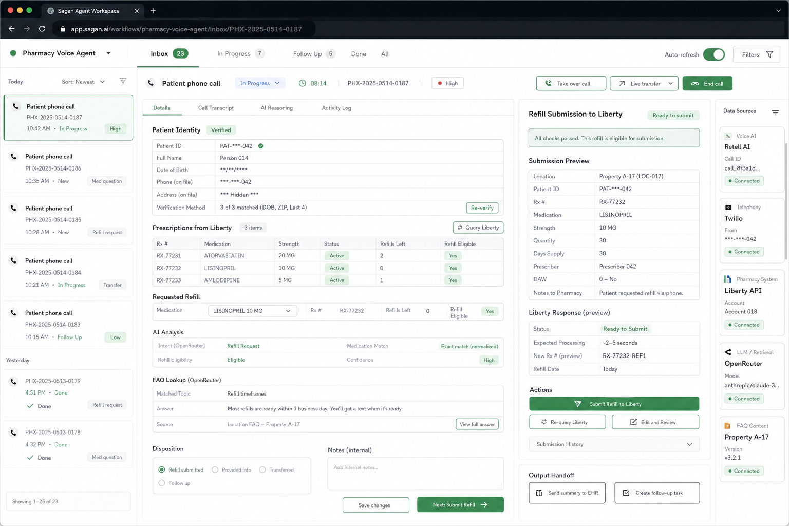Click the phone icon on PHX-2025-0514-0185 card
This screenshot has width=789, height=526.
pyautogui.click(x=14, y=208)
